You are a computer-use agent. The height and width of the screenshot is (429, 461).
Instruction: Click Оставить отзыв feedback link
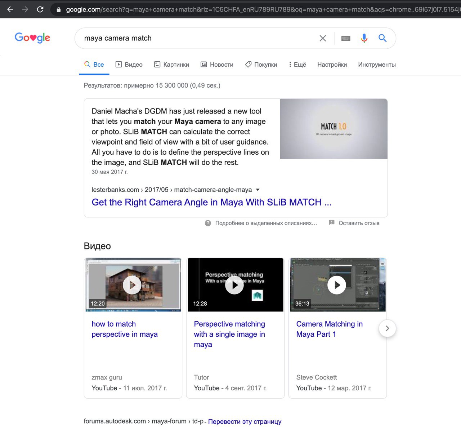click(x=359, y=223)
